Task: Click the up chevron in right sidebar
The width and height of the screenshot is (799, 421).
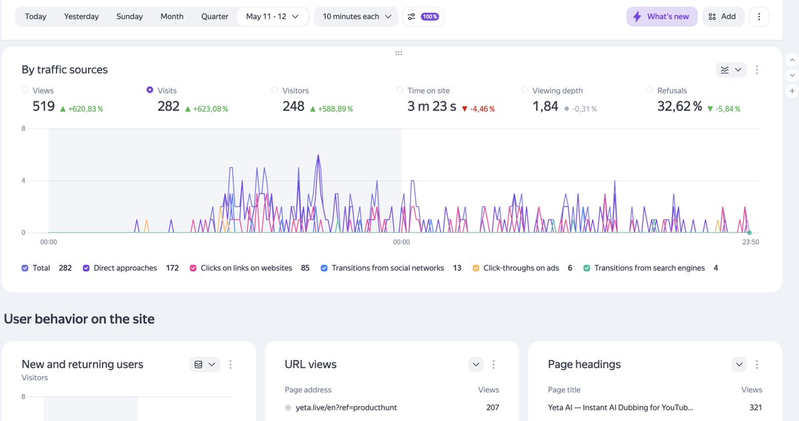Action: 792,60
